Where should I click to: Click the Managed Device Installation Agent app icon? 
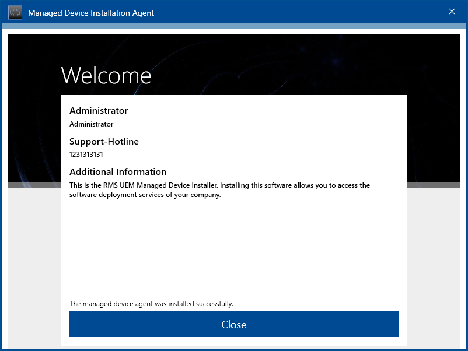point(15,12)
